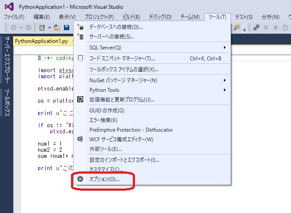Image resolution: width=291 pixels, height=213 pixels.
Task: Open サーバー エクスプローラー side panel tab
Action: click(x=7, y=59)
